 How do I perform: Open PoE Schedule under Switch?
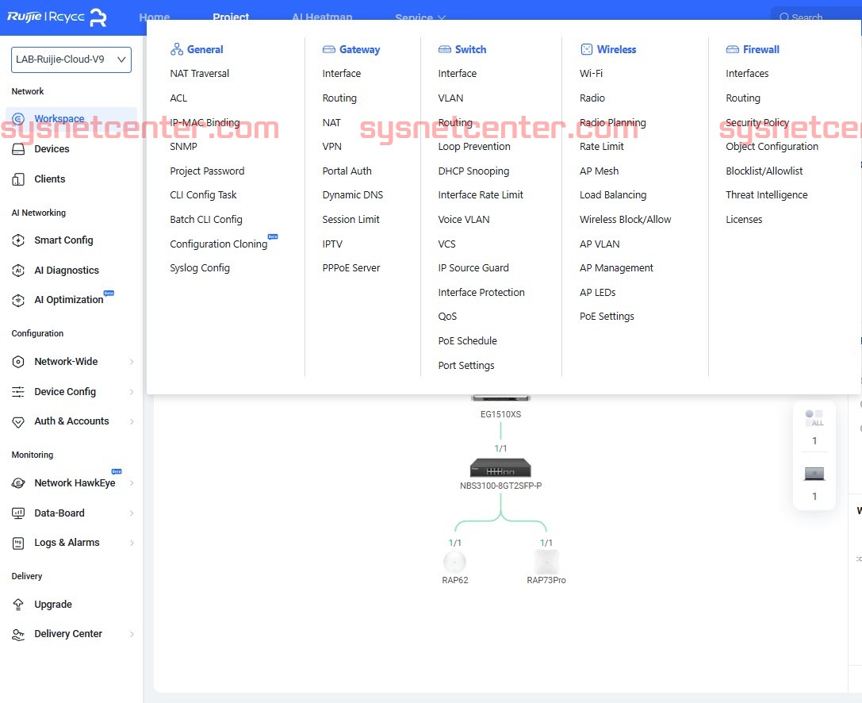point(468,341)
